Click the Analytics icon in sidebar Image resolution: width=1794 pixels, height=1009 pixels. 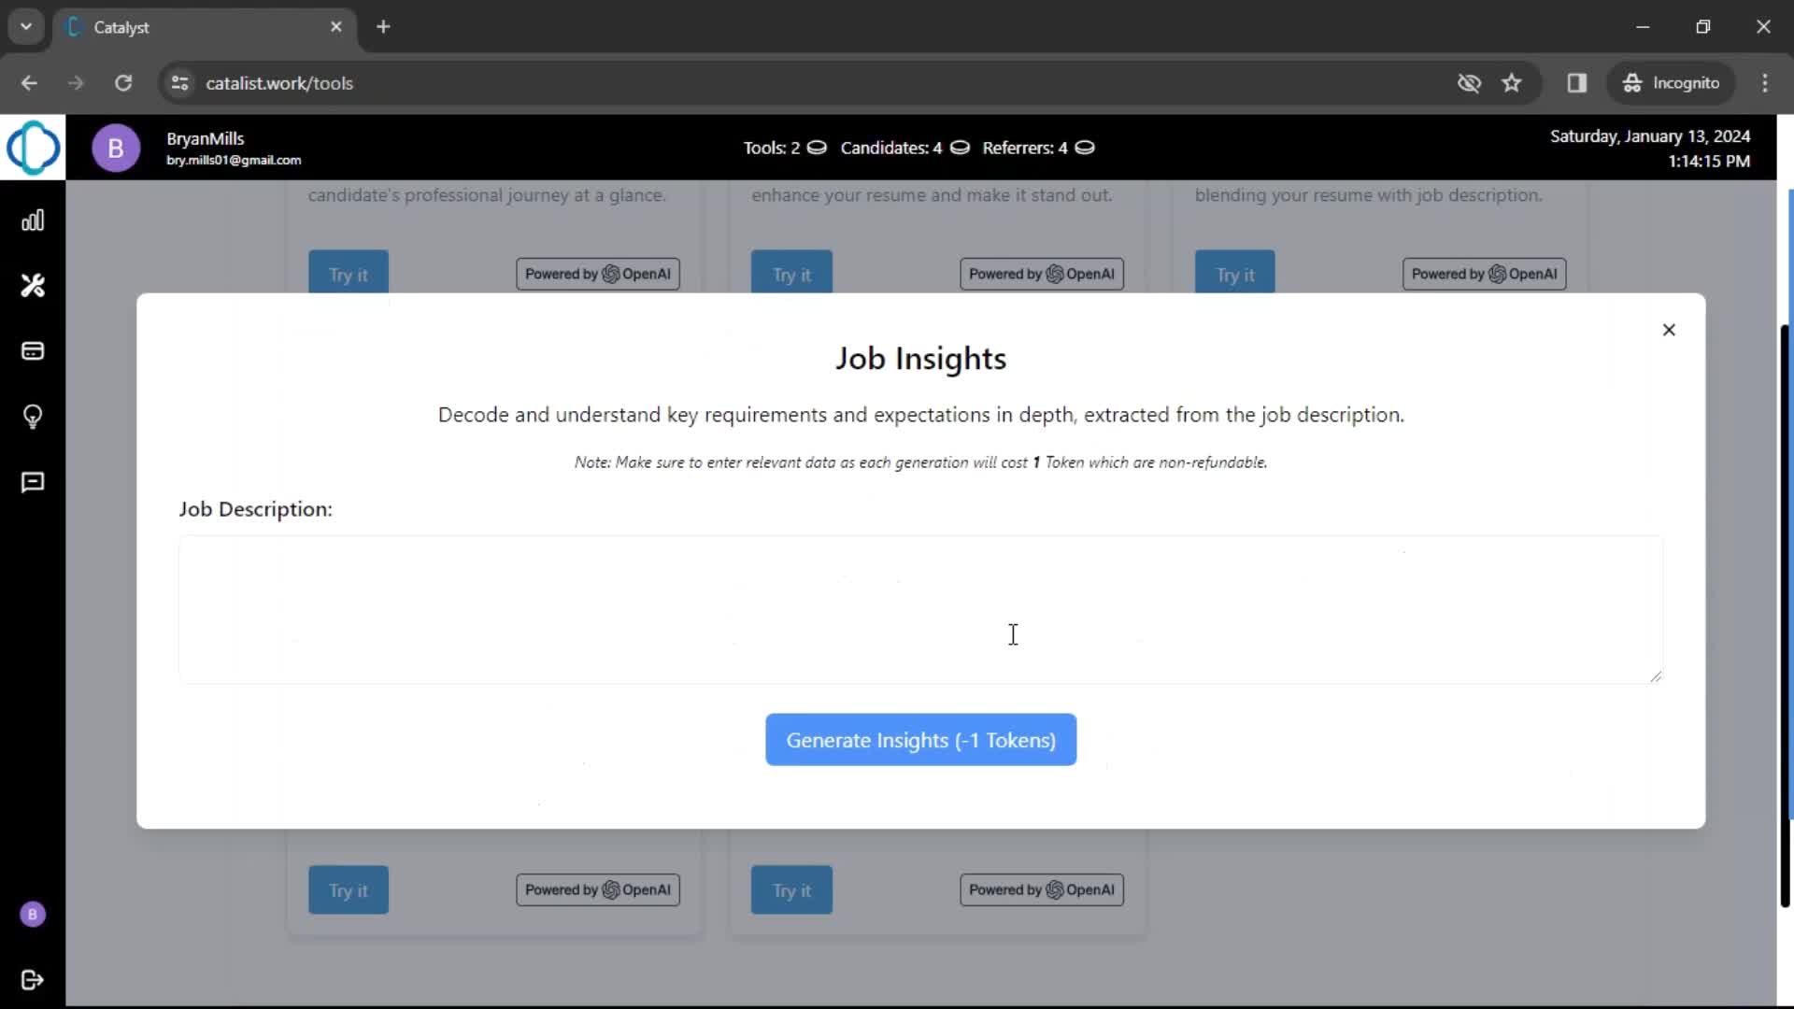click(34, 220)
